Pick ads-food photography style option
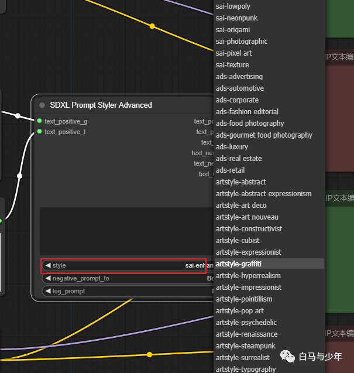This screenshot has height=373, width=354. [250, 124]
